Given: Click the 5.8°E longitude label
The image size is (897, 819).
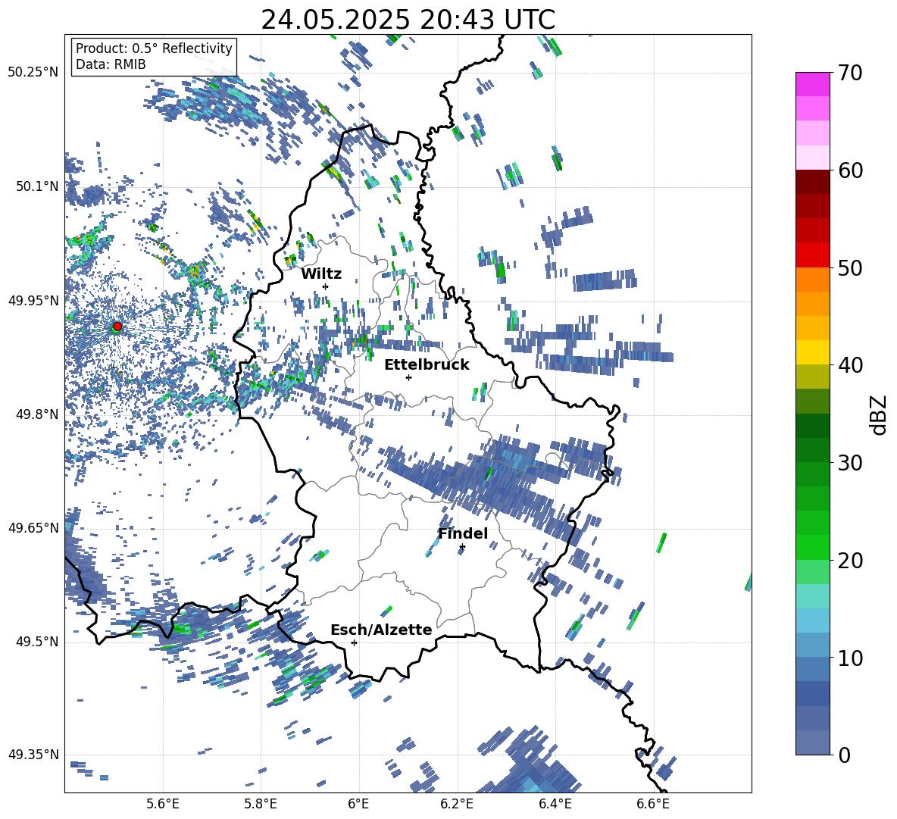Looking at the screenshot, I should tap(261, 804).
